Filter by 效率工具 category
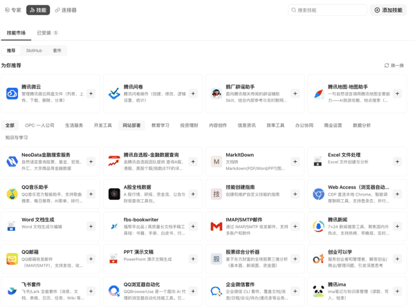 [x=275, y=125]
